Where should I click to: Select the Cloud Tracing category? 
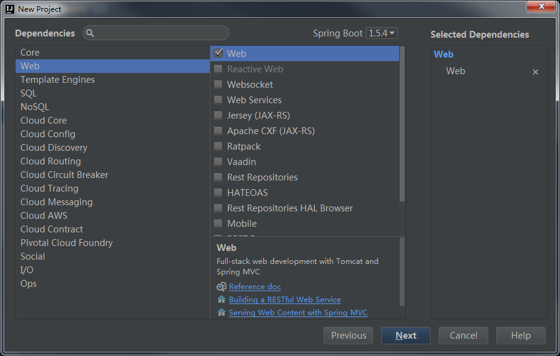pos(113,188)
